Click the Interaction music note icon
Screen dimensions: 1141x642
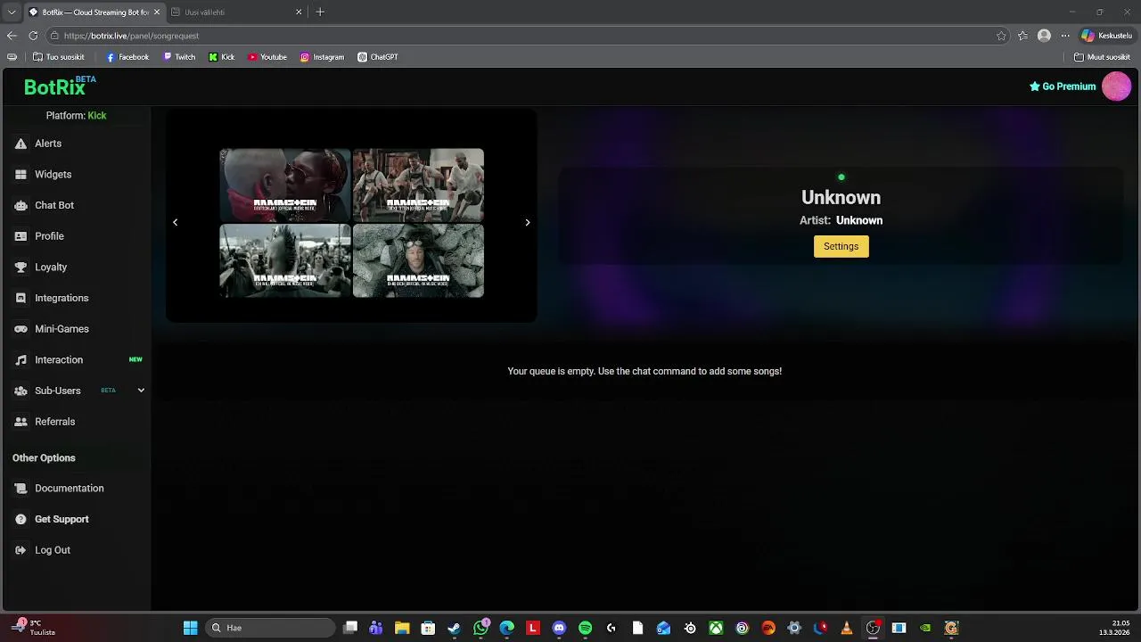click(x=21, y=360)
